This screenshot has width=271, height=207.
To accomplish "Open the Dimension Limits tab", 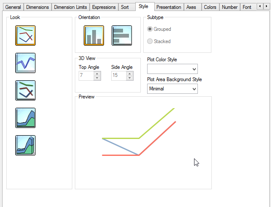I will 71,7.
